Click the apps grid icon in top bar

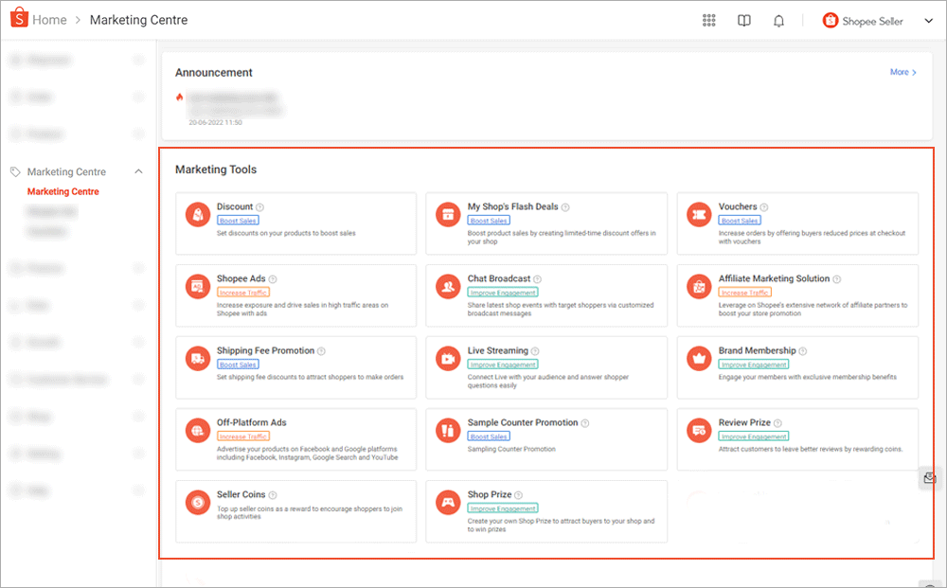point(708,20)
